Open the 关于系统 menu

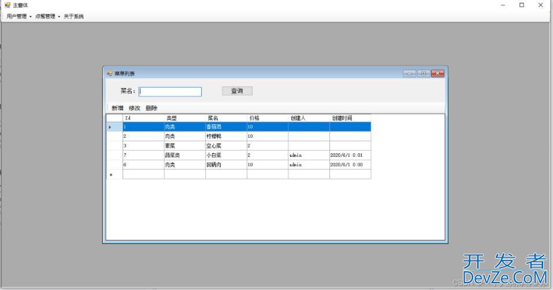(73, 16)
